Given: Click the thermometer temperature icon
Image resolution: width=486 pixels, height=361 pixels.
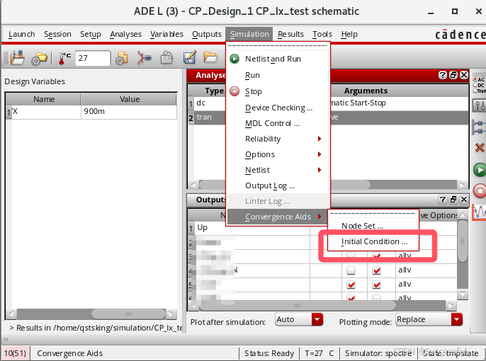Looking at the screenshot, I should 64,58.
